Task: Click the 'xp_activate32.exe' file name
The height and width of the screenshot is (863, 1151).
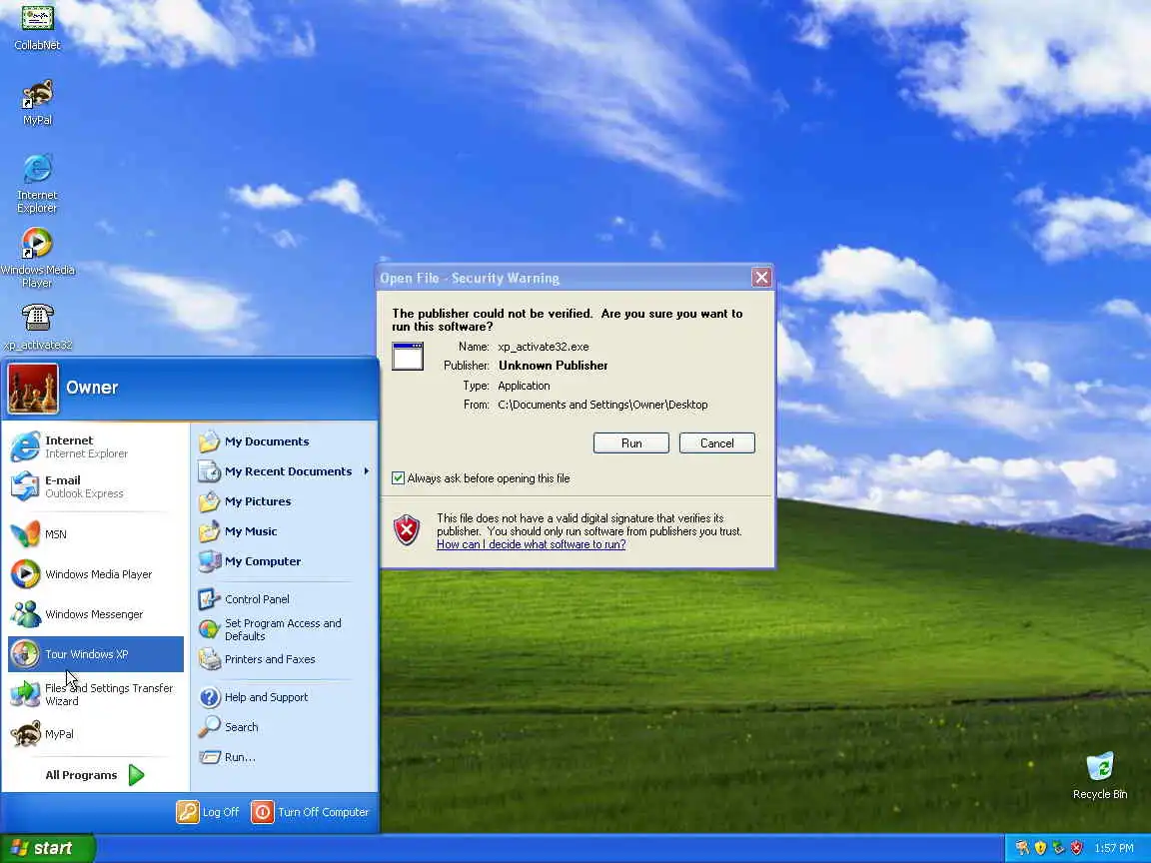Action: (544, 347)
